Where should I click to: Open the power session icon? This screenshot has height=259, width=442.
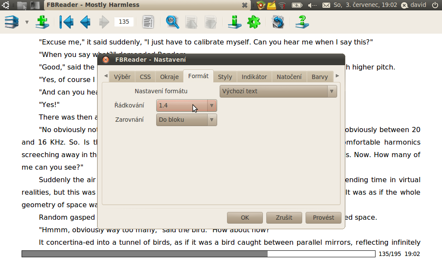pos(435,5)
